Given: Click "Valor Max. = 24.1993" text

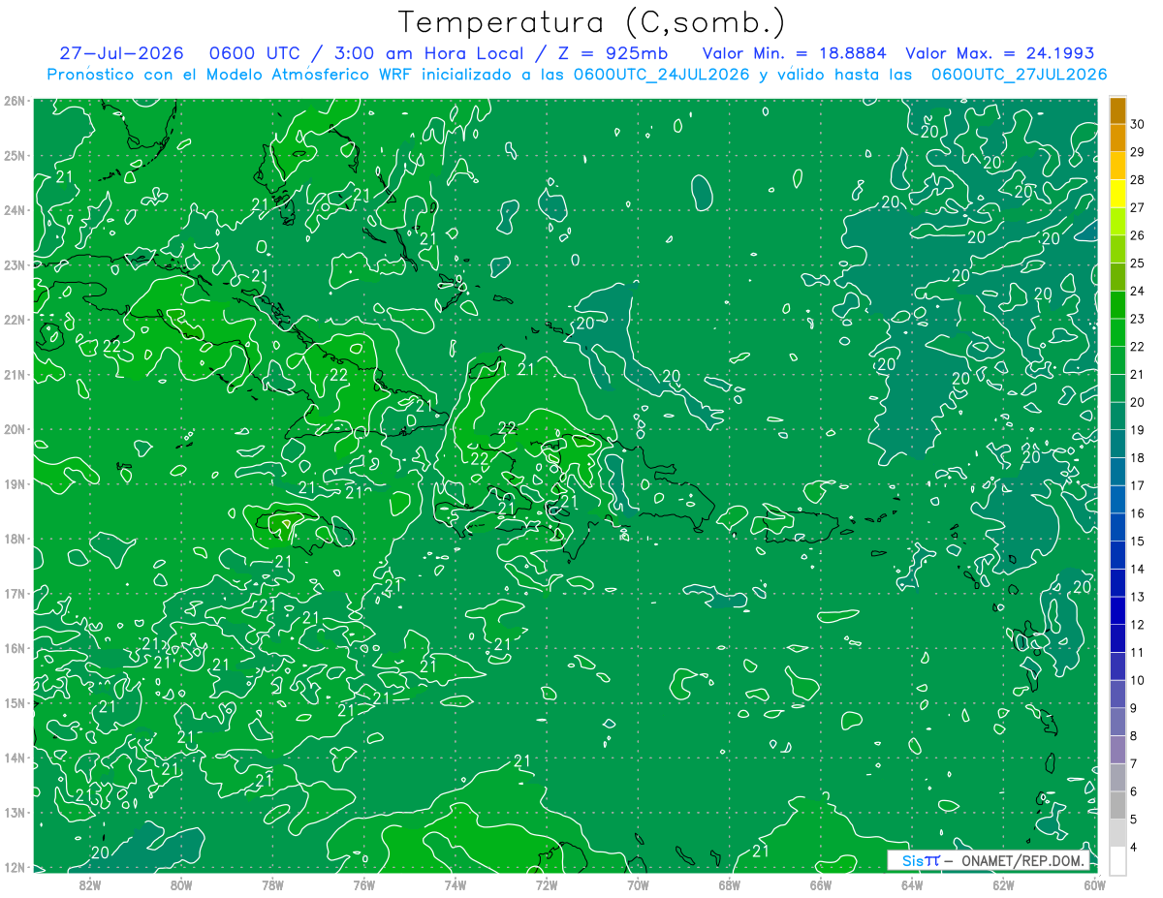Looking at the screenshot, I should (x=1000, y=53).
